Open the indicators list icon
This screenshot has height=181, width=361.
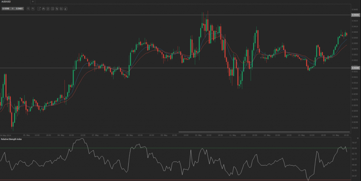48,8
